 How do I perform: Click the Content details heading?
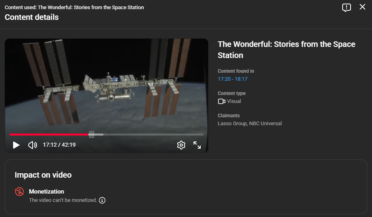[31, 17]
